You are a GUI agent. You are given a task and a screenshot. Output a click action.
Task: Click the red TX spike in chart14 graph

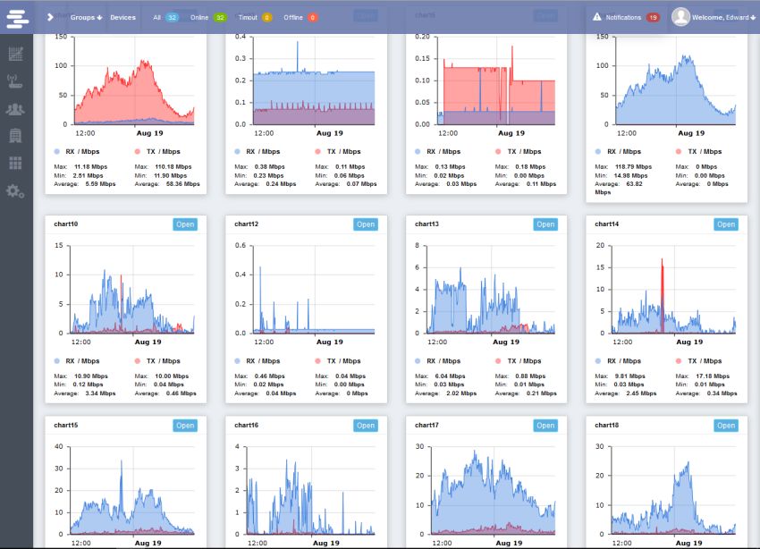[662, 296]
